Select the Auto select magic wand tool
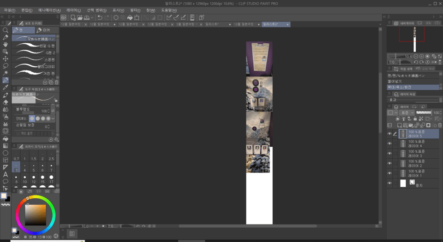Screen dimensions: 443x242 (x=5, y=73)
